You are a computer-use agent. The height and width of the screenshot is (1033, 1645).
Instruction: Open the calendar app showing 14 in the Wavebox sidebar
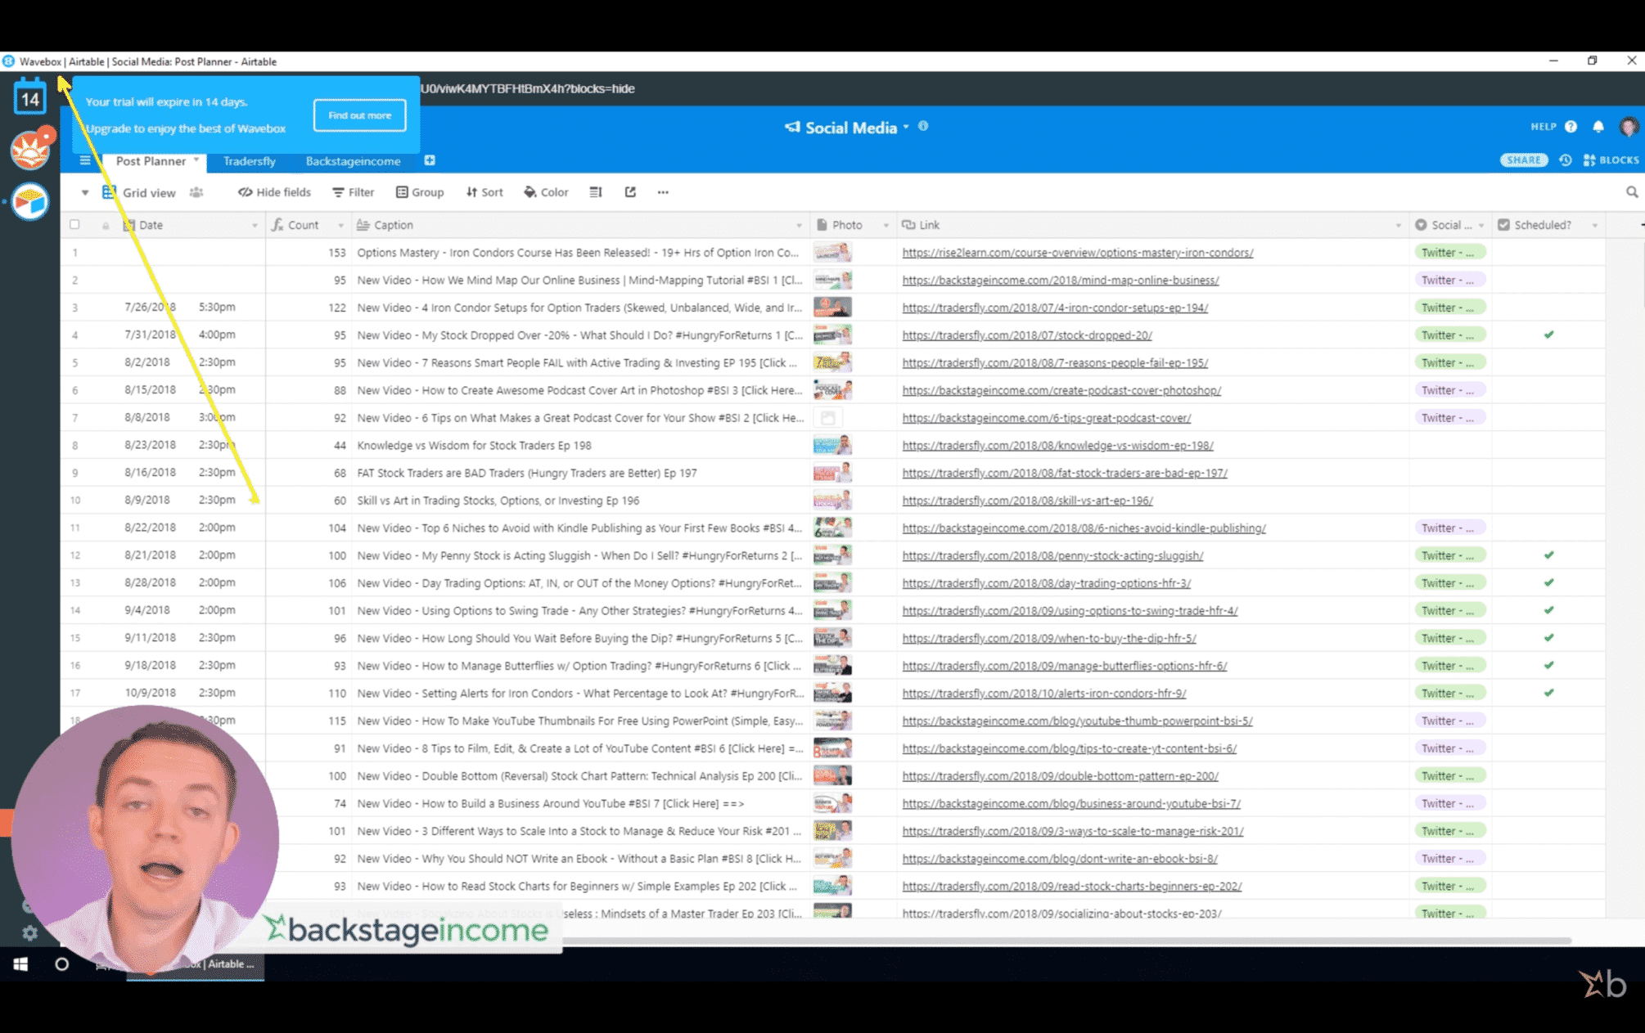click(x=30, y=97)
